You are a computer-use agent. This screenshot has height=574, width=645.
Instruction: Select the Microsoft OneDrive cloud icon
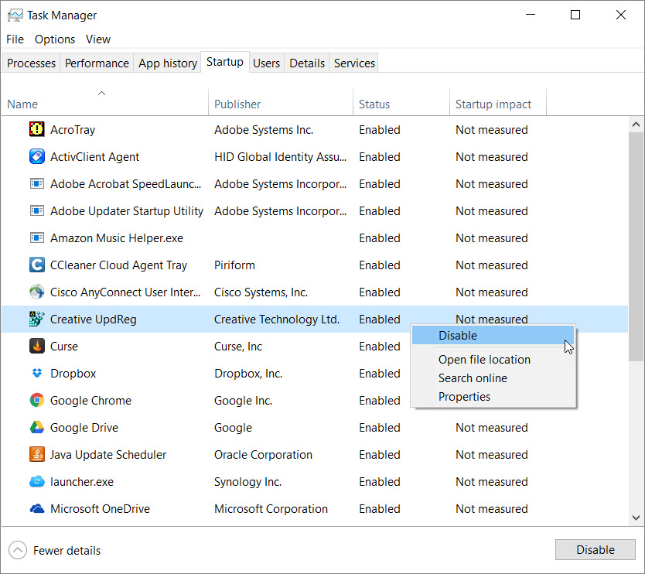click(x=36, y=508)
